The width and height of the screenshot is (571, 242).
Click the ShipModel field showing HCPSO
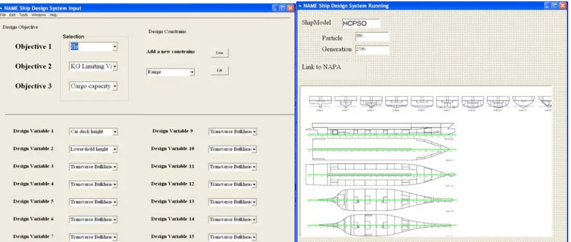tap(360, 23)
